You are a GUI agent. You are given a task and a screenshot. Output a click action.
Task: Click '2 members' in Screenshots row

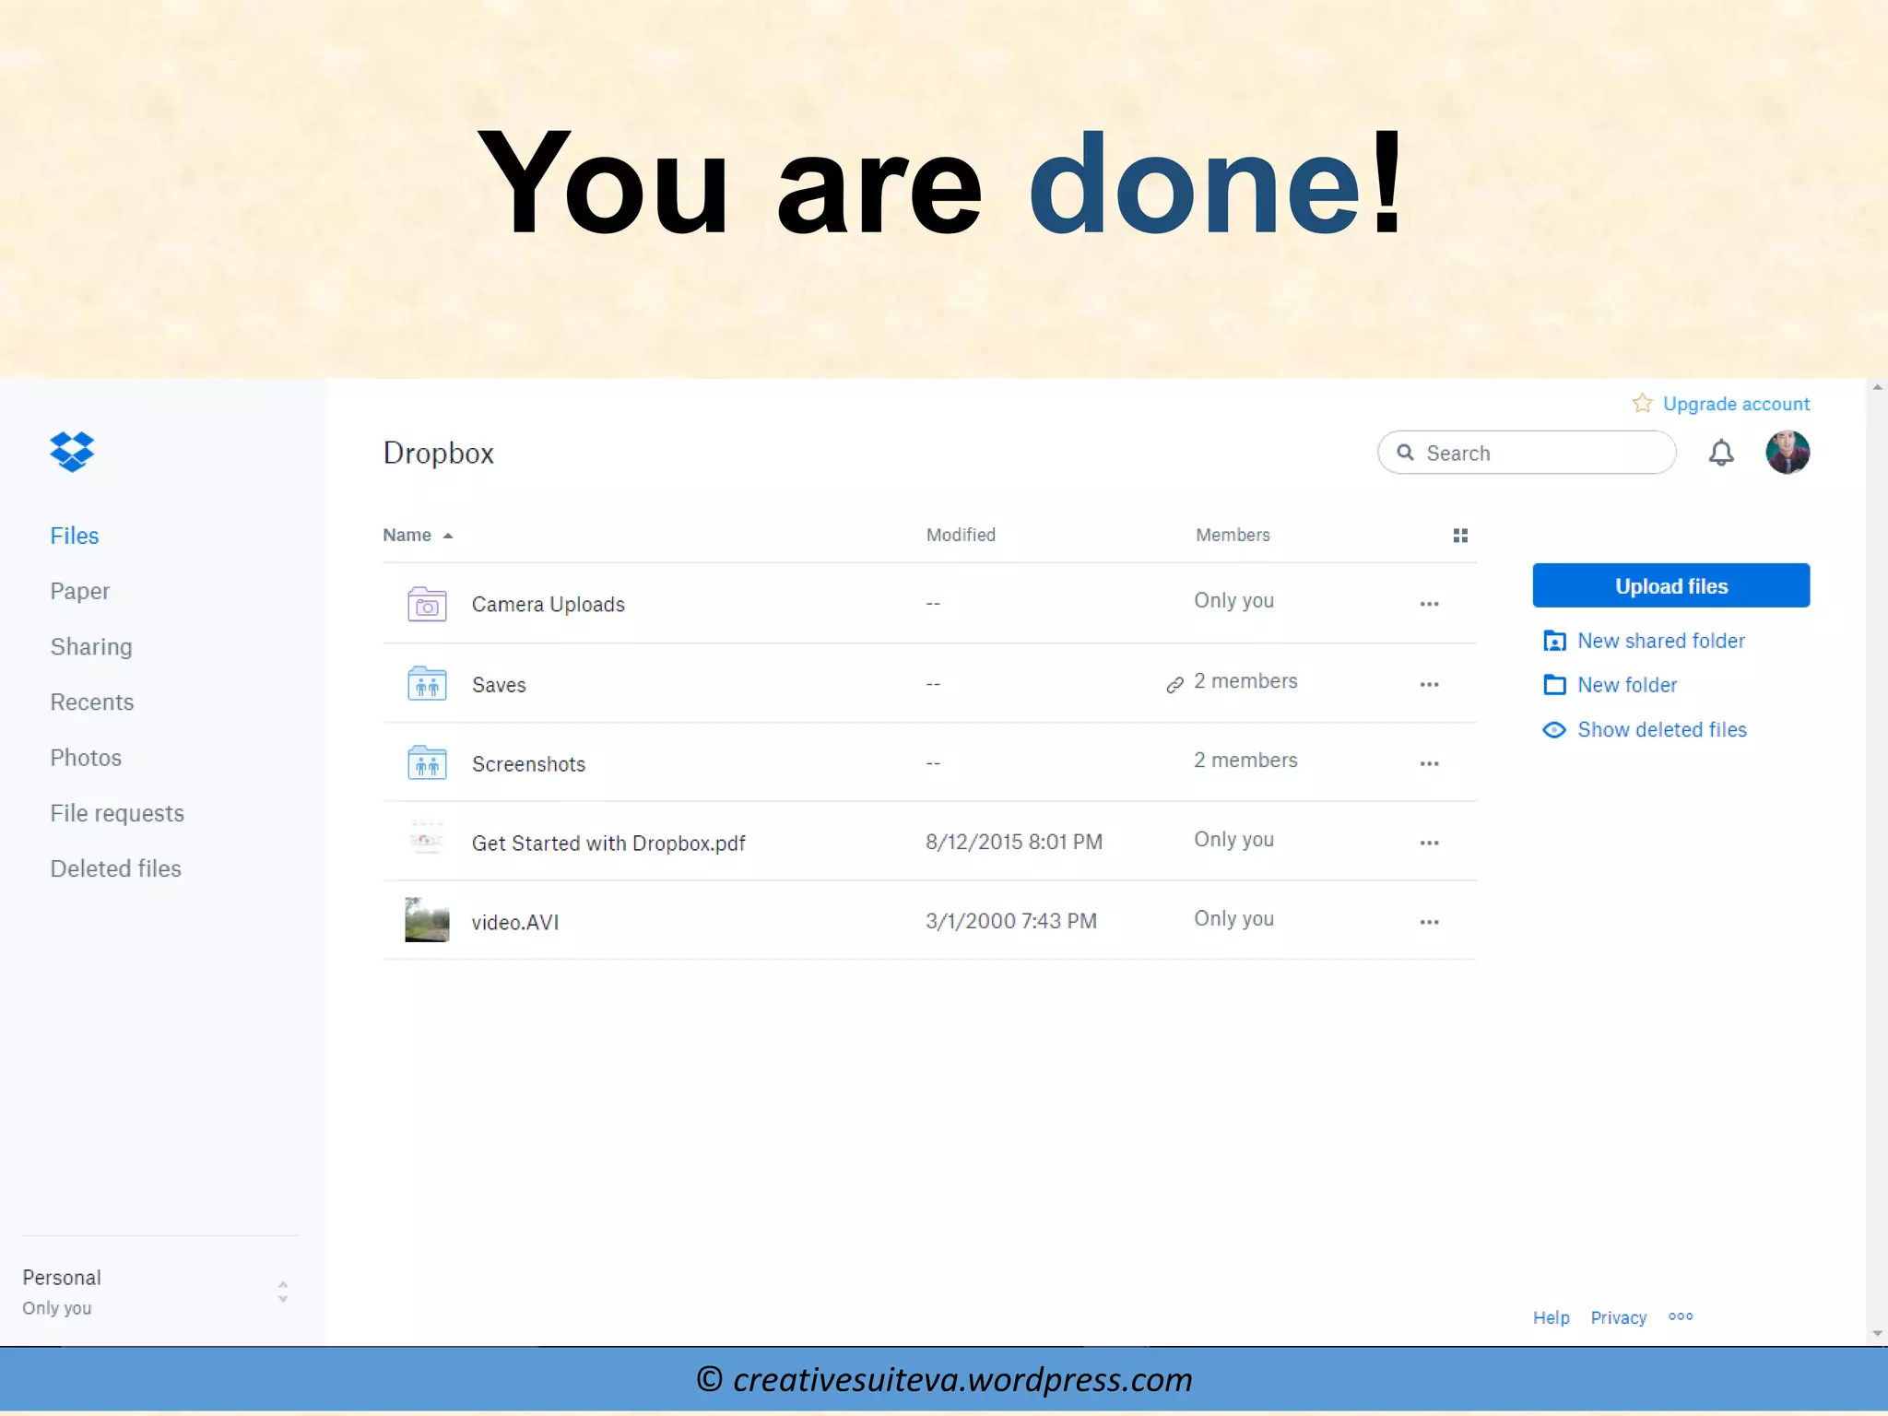1245,760
